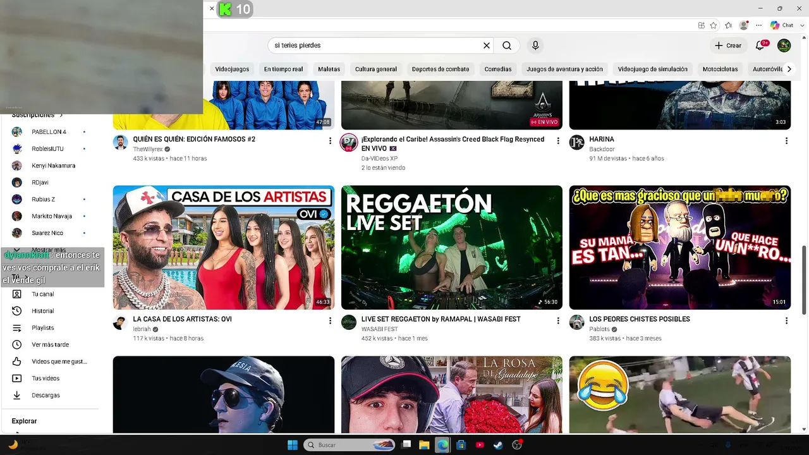This screenshot has height=455, width=809.
Task: Open the Backdoor channel avatar
Action: click(576, 142)
